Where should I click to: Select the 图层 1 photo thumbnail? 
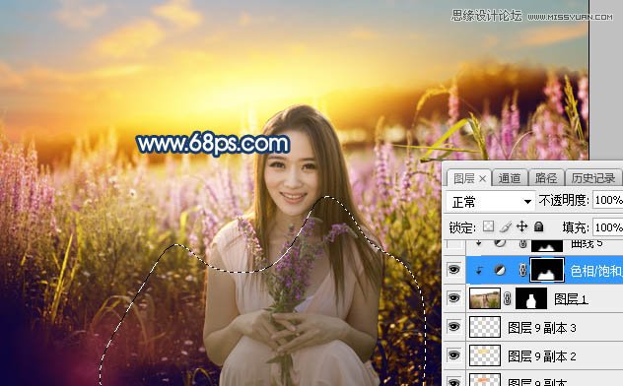485,298
